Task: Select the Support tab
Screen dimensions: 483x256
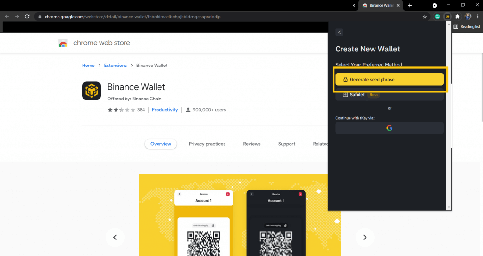Action: click(x=286, y=144)
